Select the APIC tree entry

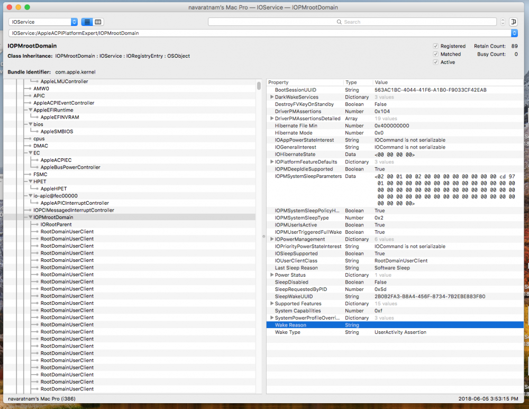coord(39,95)
